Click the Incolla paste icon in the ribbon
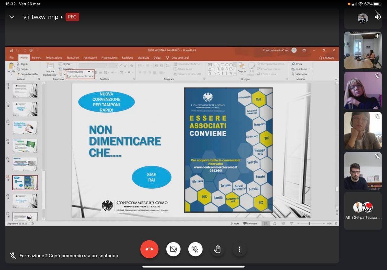The height and width of the screenshot is (270, 387). [x=11, y=66]
